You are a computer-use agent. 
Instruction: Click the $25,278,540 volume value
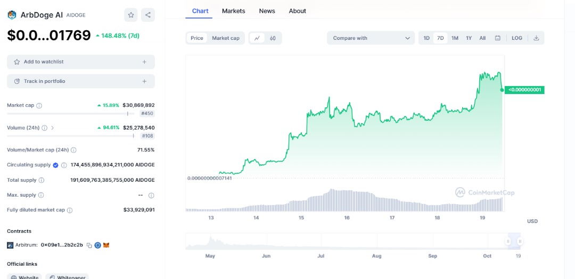coord(138,128)
